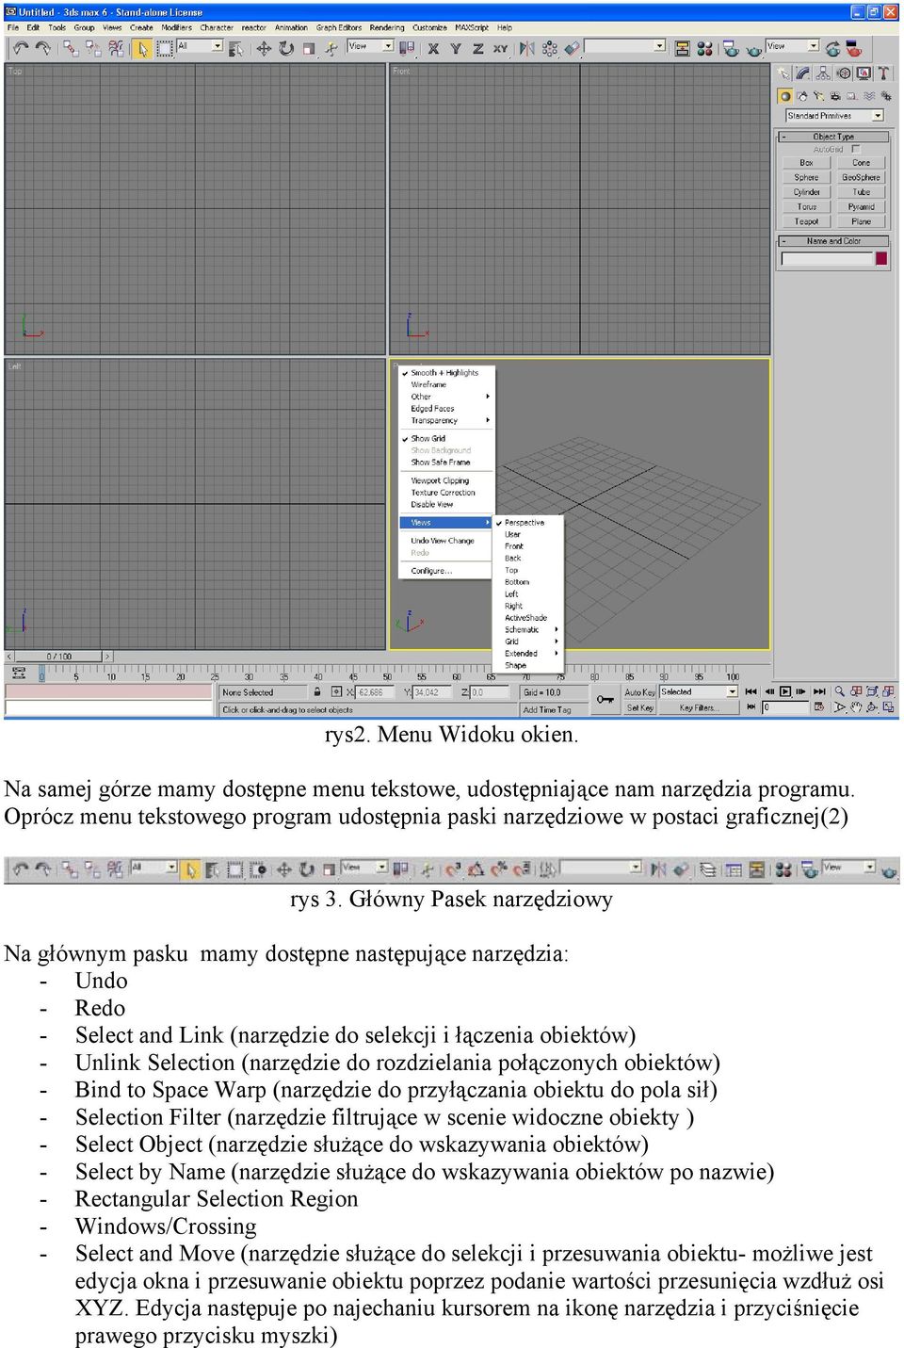Select Geometry category sphere icon

785,96
